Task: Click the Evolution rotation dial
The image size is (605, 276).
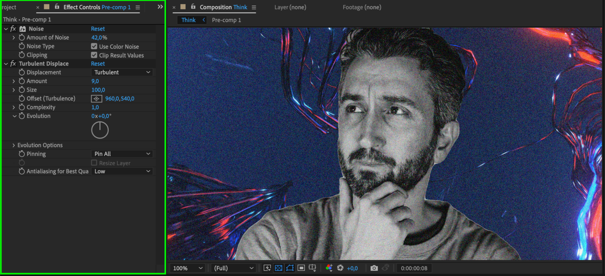Action: tap(100, 130)
